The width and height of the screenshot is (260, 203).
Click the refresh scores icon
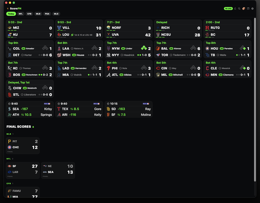click(x=235, y=9)
